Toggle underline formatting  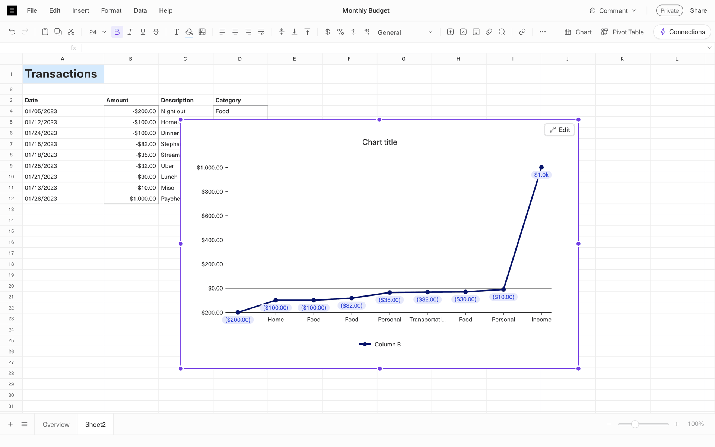(143, 32)
